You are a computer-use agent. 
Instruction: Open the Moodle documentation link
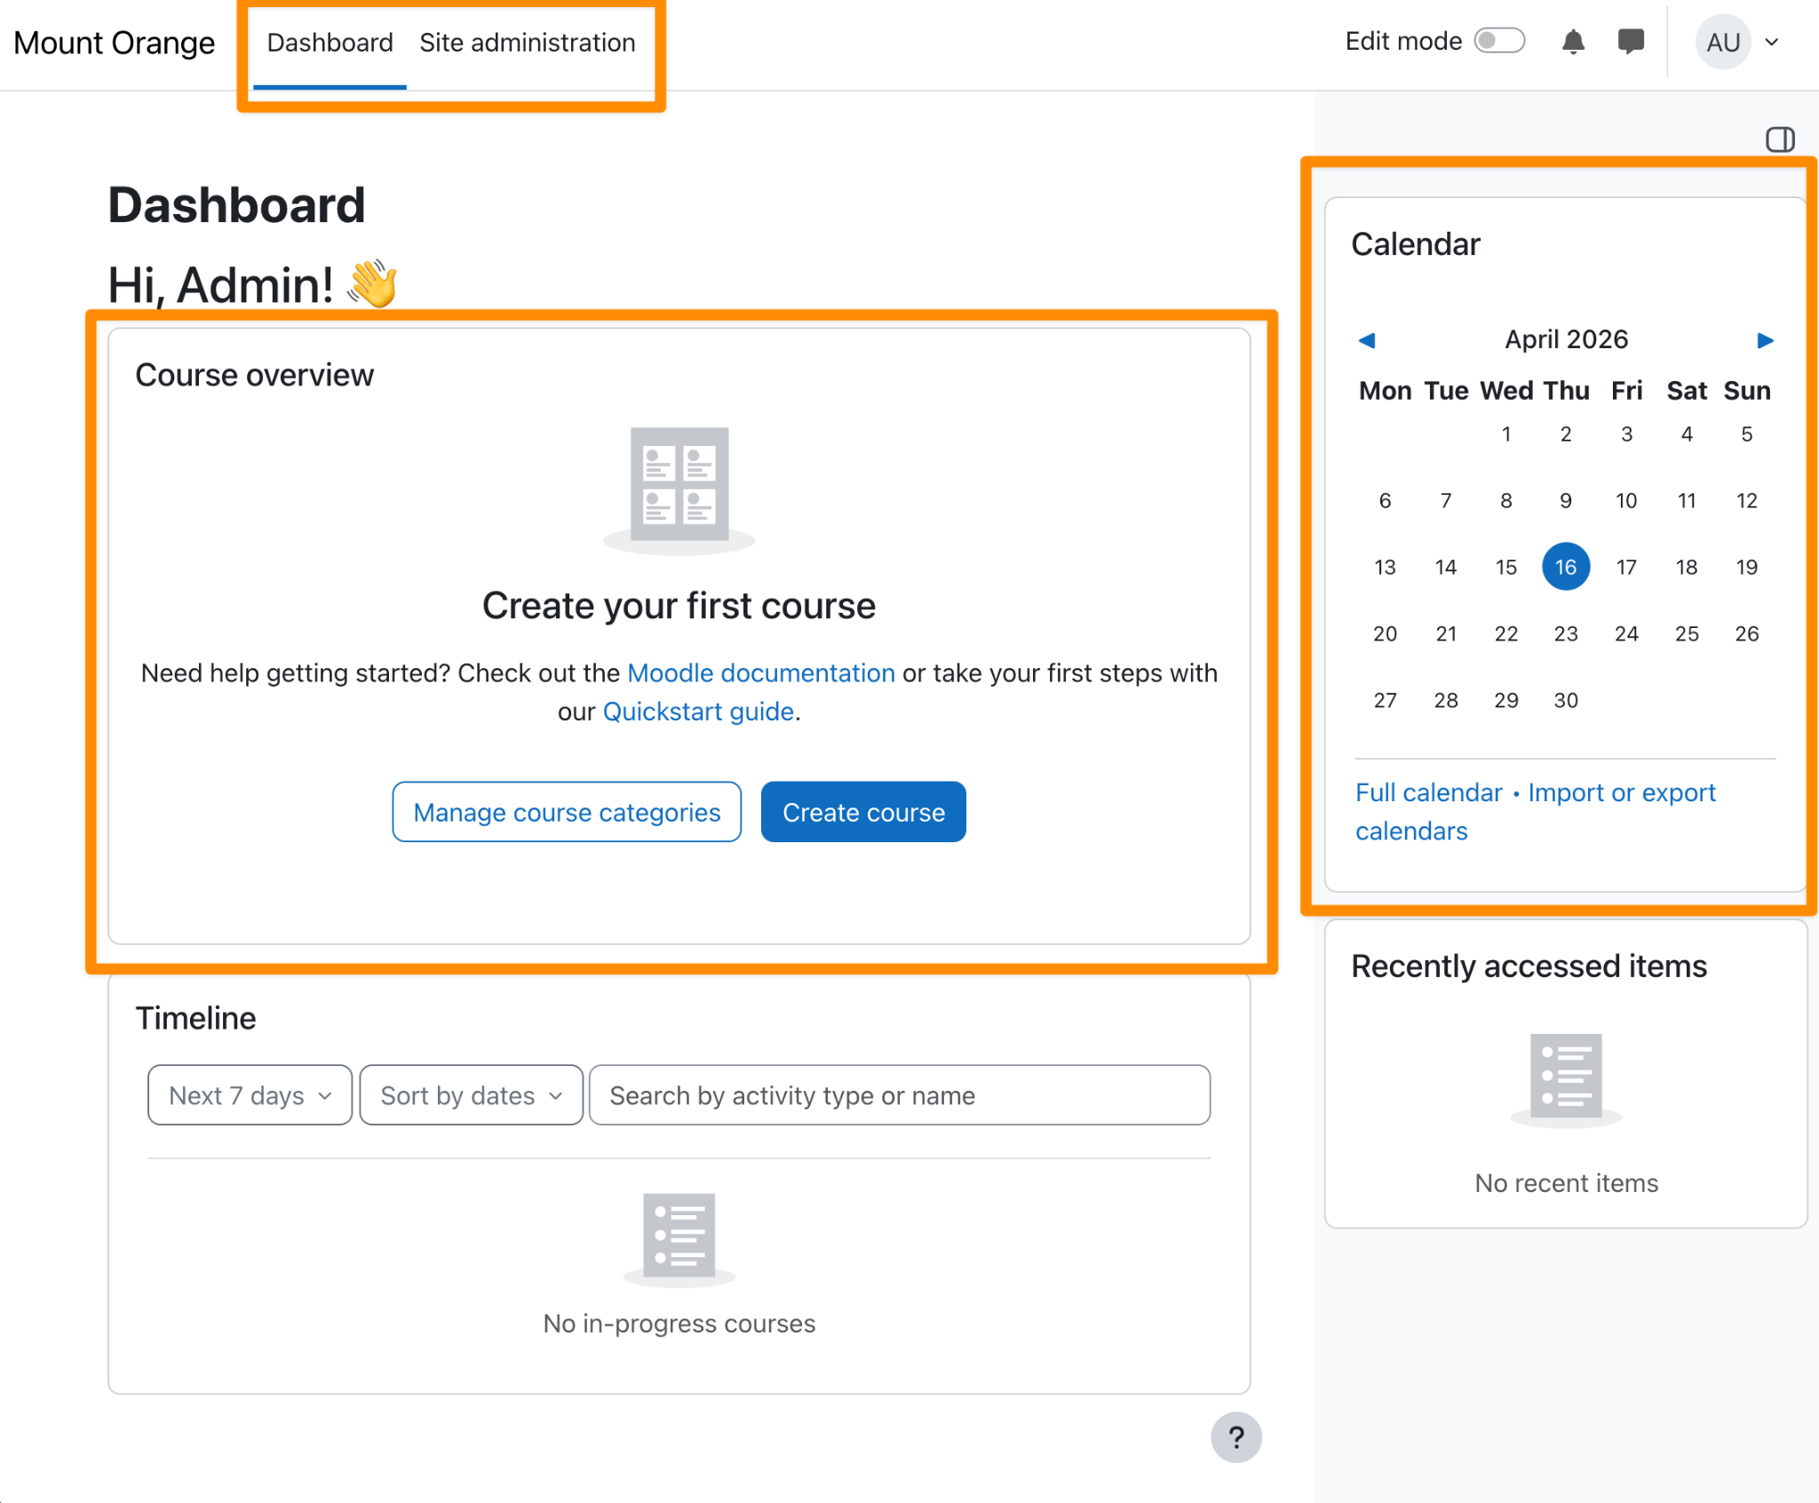(760, 673)
